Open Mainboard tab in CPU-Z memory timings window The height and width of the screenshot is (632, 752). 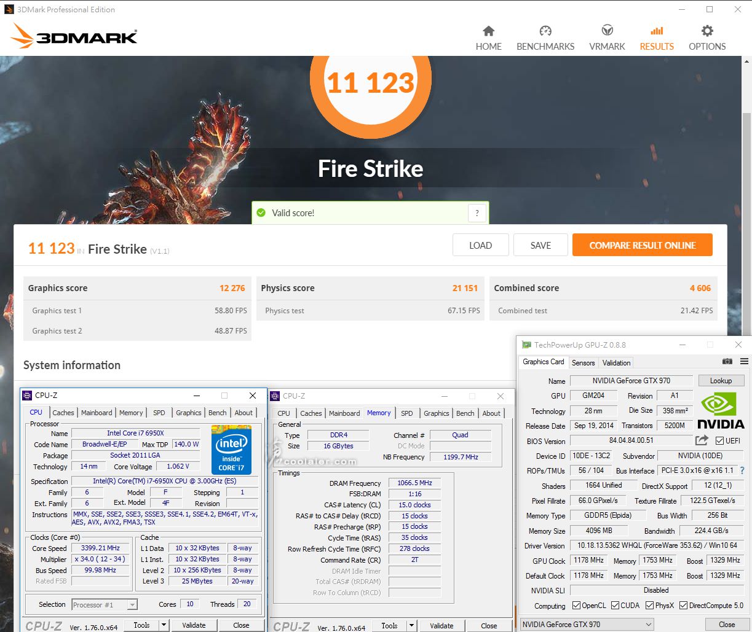[344, 413]
